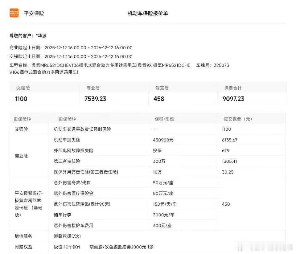
Task: Click the 随车行李 row label
Action: point(63,215)
